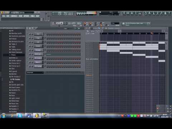
Task: Click the Kick channel volume knob
Action: pos(32,34)
